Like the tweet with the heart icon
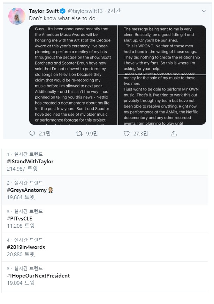 [127, 134]
